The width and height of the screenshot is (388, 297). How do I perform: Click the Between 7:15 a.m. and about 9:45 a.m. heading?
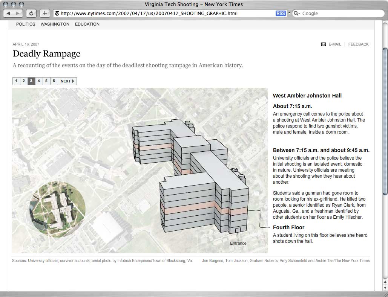tap(321, 151)
